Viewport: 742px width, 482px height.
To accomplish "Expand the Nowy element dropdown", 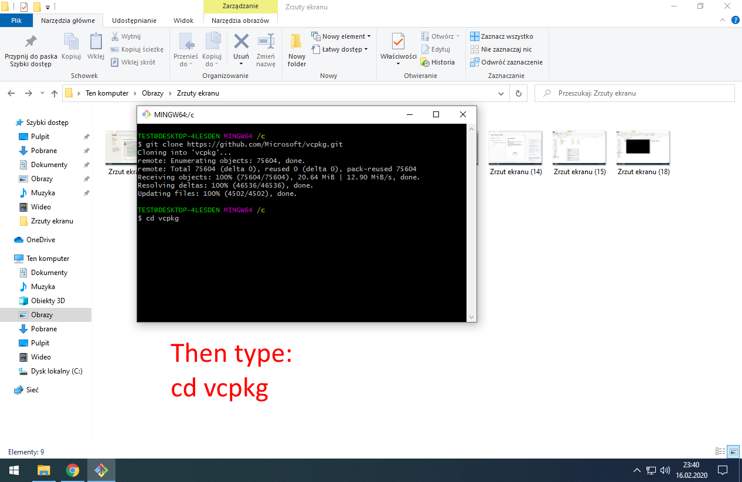I will (368, 36).
